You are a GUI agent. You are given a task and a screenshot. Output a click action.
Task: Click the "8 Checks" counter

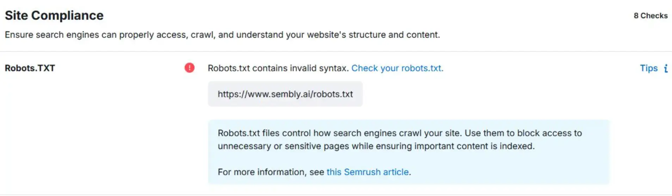coord(651,16)
